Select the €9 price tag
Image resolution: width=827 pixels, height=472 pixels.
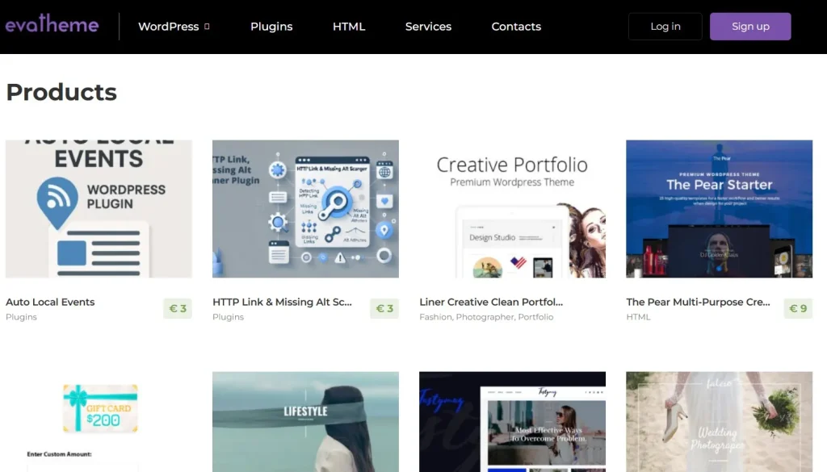[x=798, y=308]
